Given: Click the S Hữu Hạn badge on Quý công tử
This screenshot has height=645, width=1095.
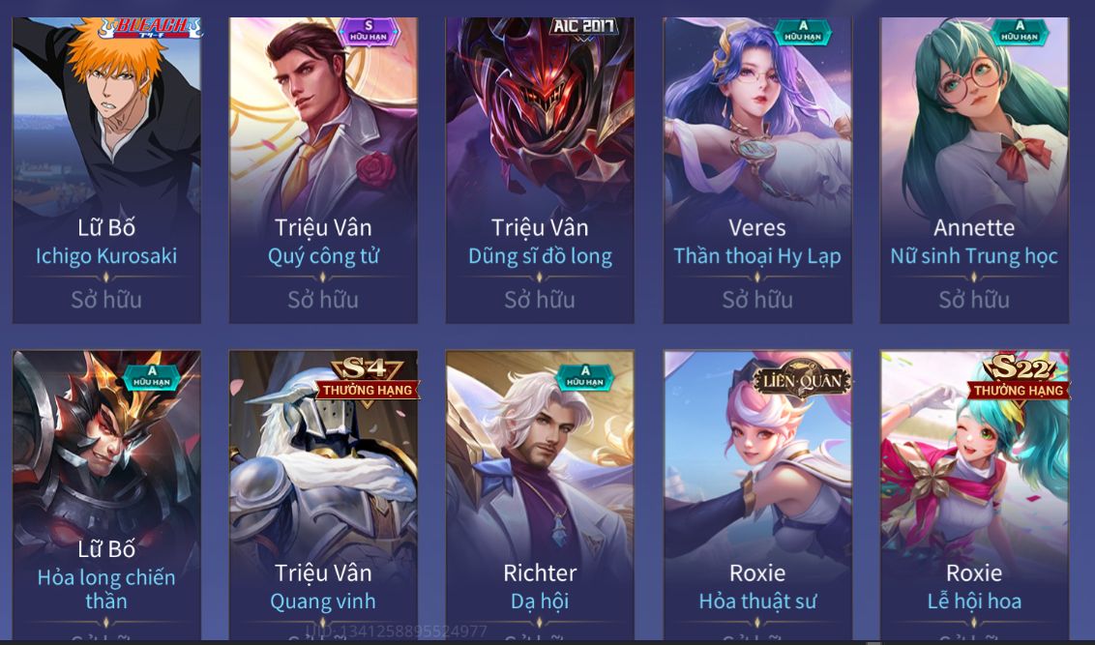Looking at the screenshot, I should [x=369, y=31].
